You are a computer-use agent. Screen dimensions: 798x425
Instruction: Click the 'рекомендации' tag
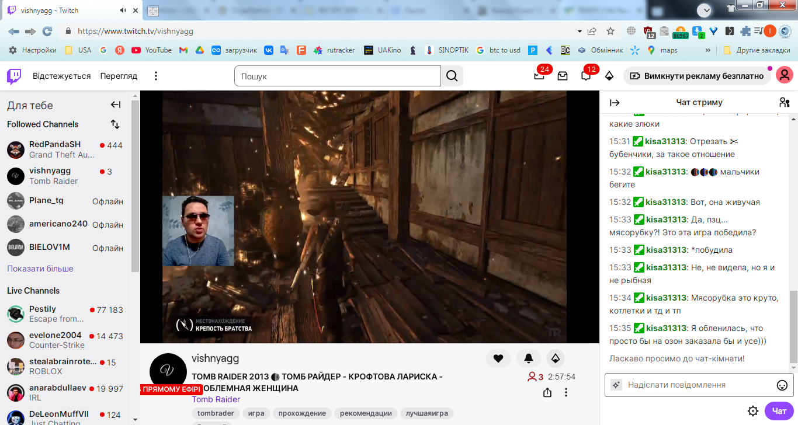[366, 413]
